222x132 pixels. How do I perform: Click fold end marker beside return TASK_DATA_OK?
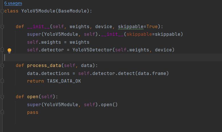[x=2, y=81]
